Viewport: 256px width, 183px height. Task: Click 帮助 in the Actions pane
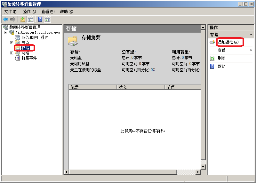click(221, 66)
